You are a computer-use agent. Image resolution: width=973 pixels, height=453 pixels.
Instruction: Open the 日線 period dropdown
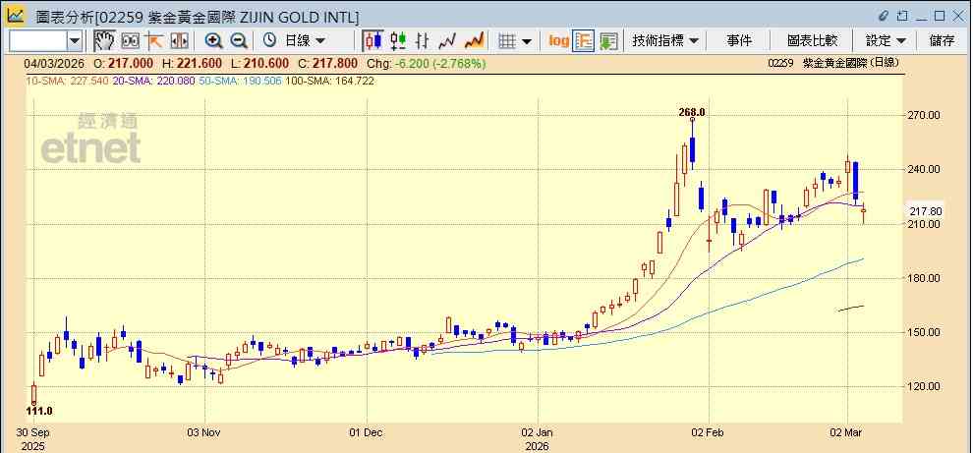pyautogui.click(x=305, y=41)
